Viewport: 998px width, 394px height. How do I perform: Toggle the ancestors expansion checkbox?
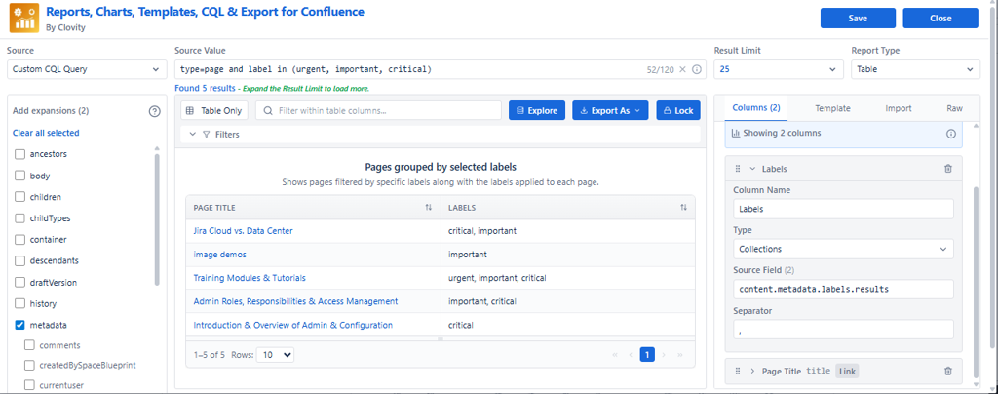point(19,154)
